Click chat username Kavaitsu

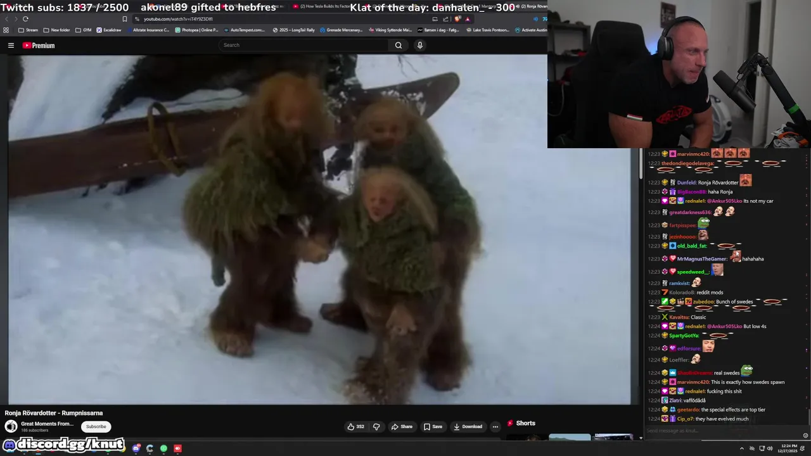coord(679,317)
